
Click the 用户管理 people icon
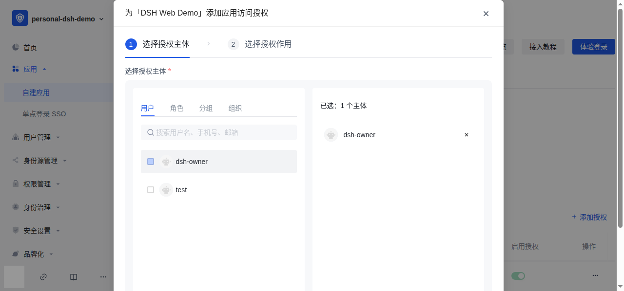click(16, 137)
